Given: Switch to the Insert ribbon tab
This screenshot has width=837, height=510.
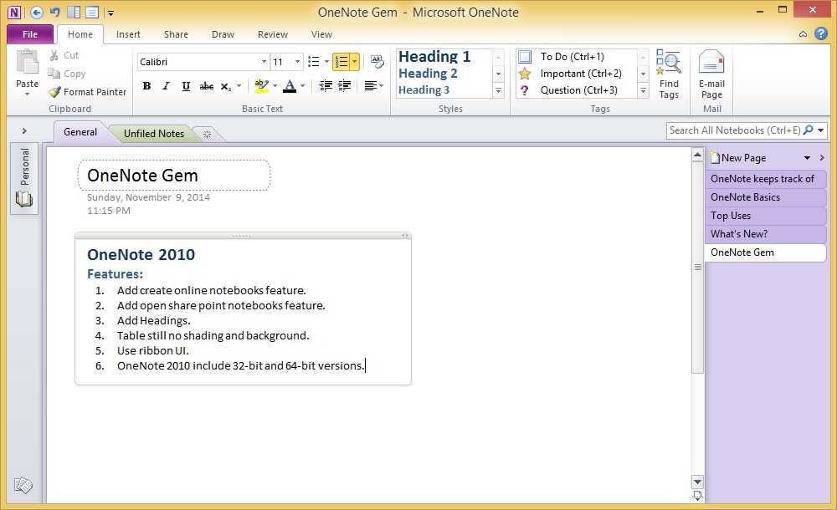Looking at the screenshot, I should (128, 34).
